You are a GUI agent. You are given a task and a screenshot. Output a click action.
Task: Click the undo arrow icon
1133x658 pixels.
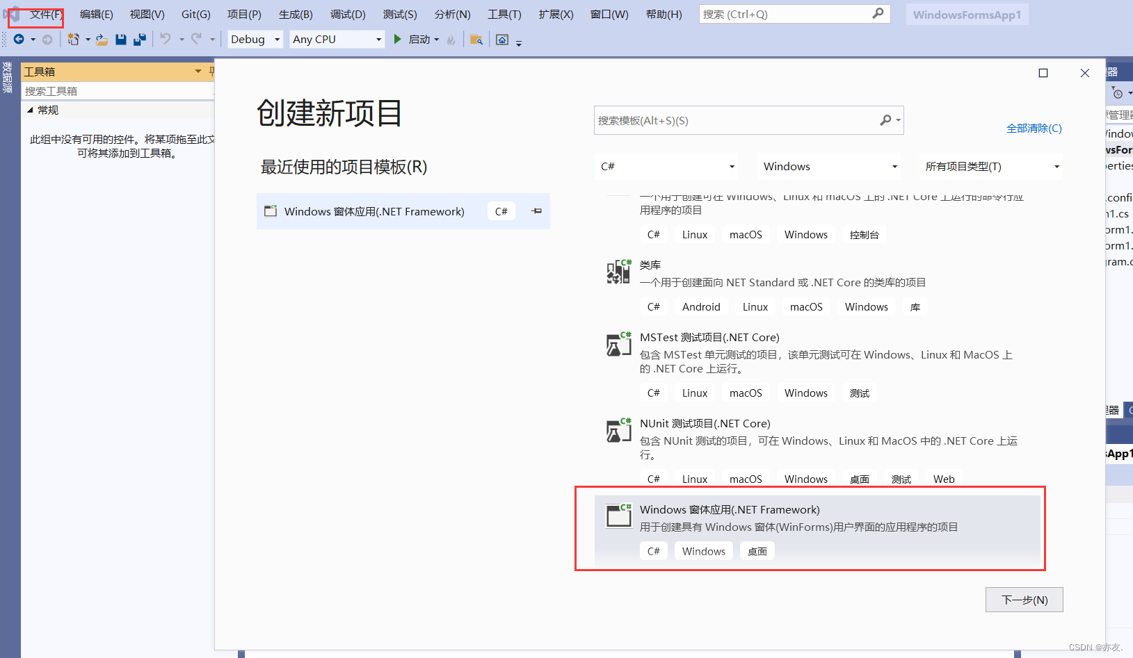point(166,39)
